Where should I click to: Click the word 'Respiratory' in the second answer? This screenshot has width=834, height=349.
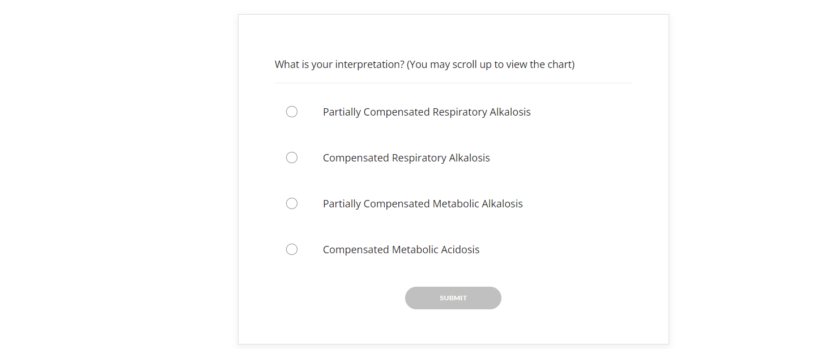419,158
